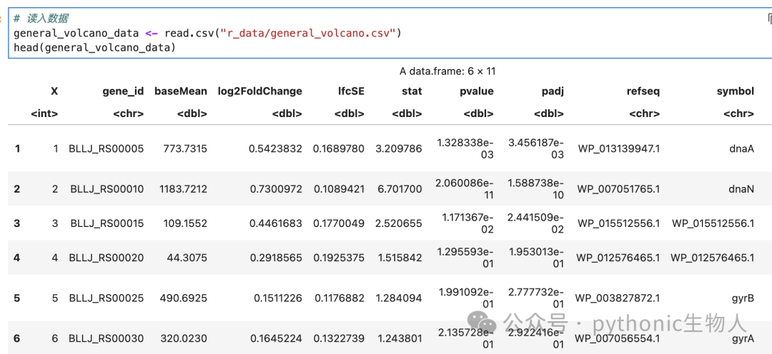Click refseq cell WP_003827872.1
Image resolution: width=772 pixels, height=354 pixels.
[618, 298]
